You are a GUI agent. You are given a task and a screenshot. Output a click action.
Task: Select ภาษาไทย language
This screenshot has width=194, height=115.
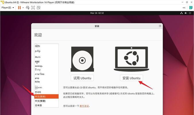46,74
